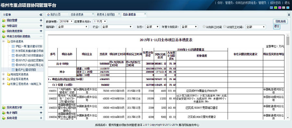Open the 状态 dropdown

152,27
